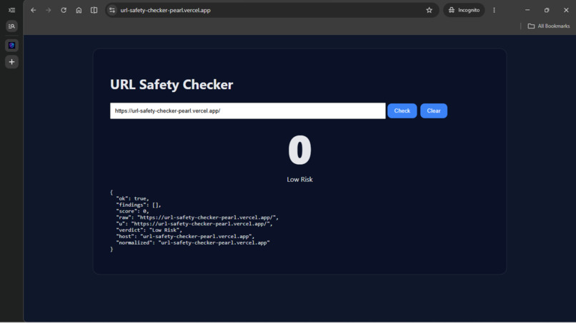Select the "findings": [] line
Screen dimensions: 576x323
point(139,205)
